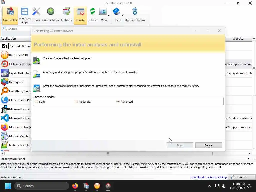The height and width of the screenshot is (192, 256).
Task: Open BitComet from the taskbar
Action: pos(97,186)
